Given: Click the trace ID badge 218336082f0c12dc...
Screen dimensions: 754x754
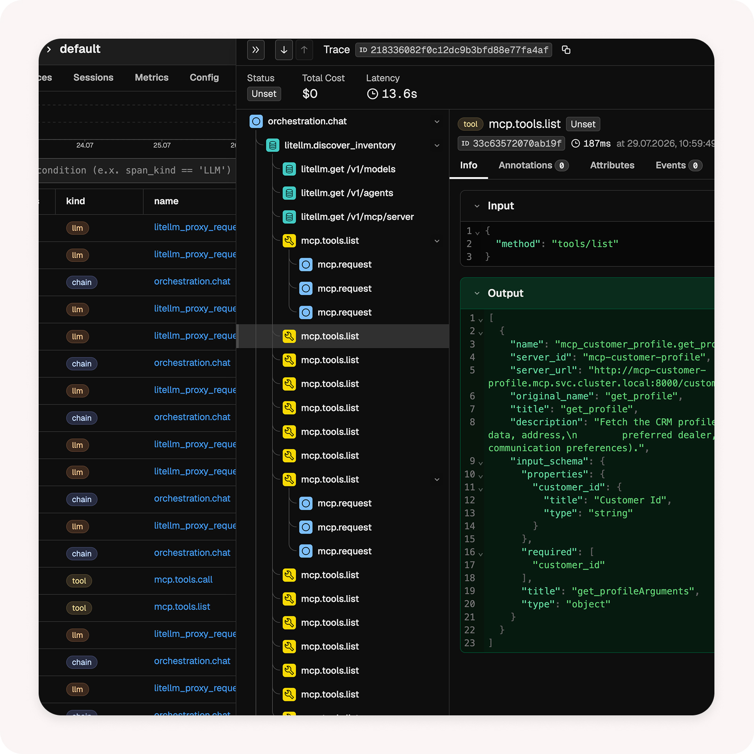Looking at the screenshot, I should (453, 50).
